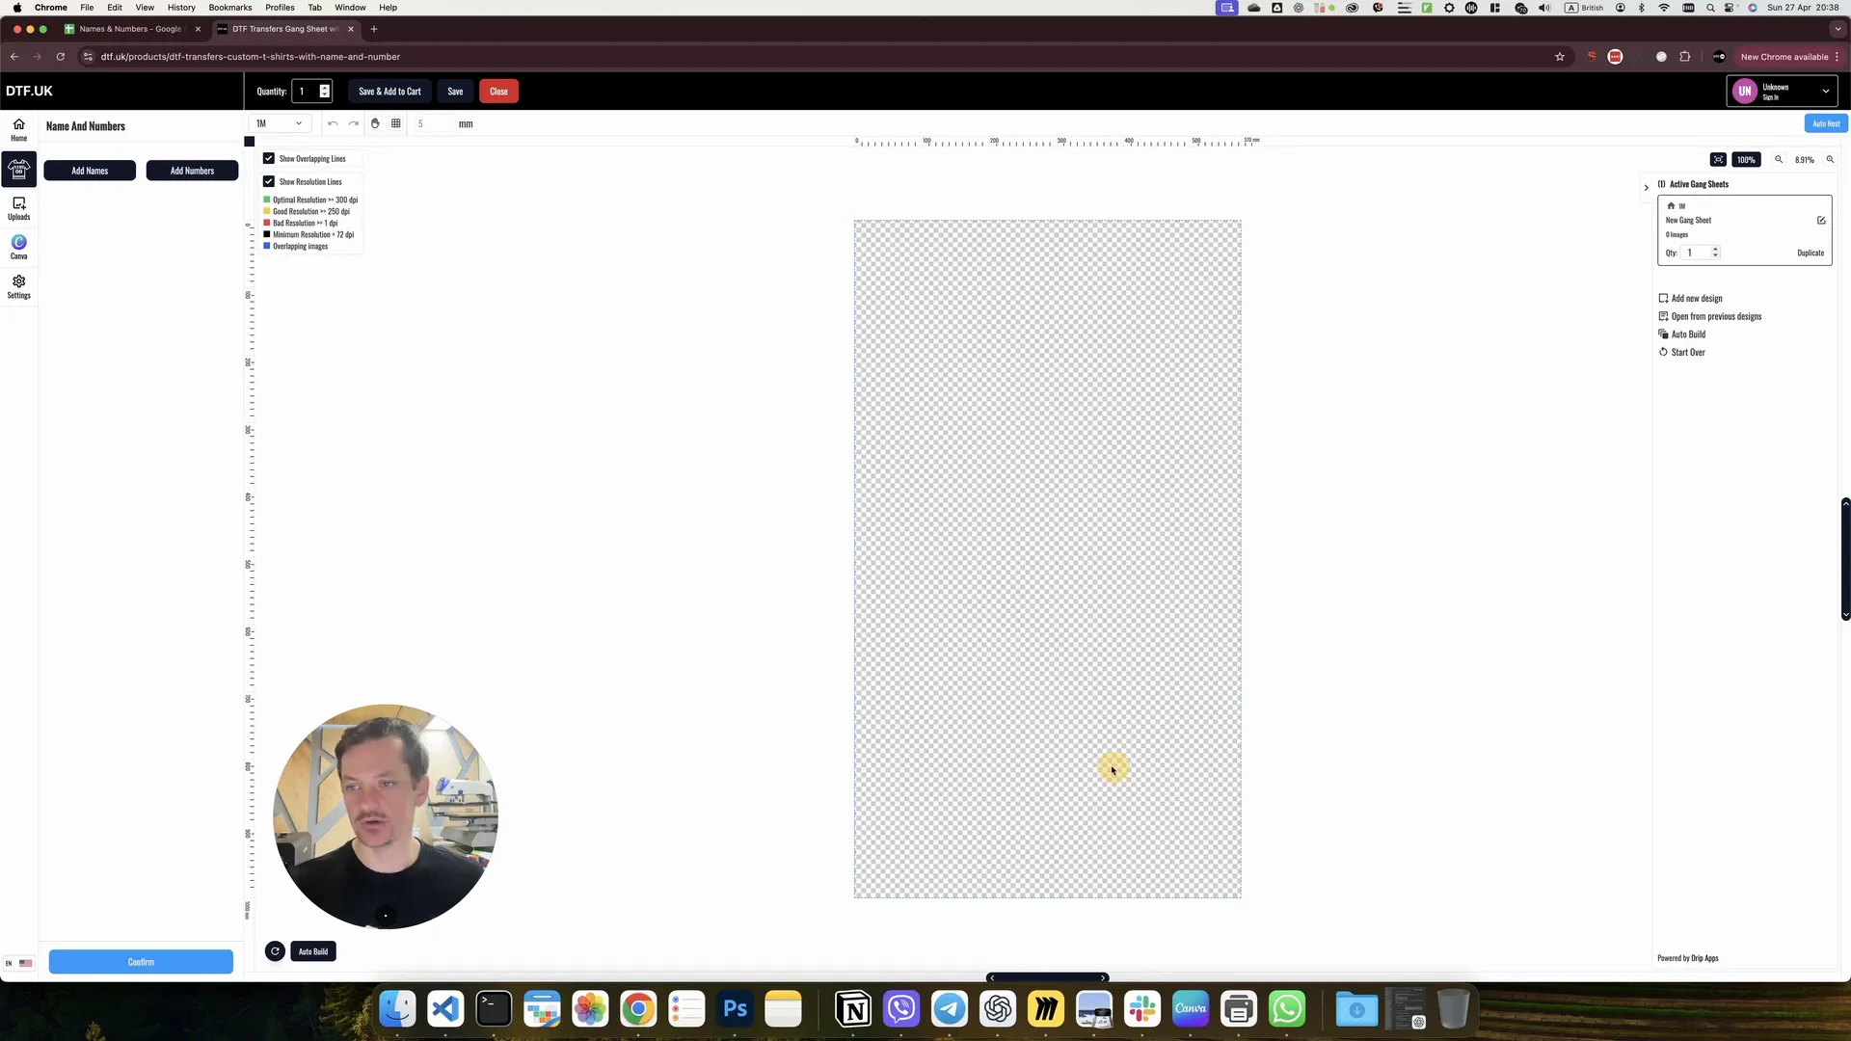Zoom in on the canvas
The width and height of the screenshot is (1851, 1041).
(x=1830, y=160)
